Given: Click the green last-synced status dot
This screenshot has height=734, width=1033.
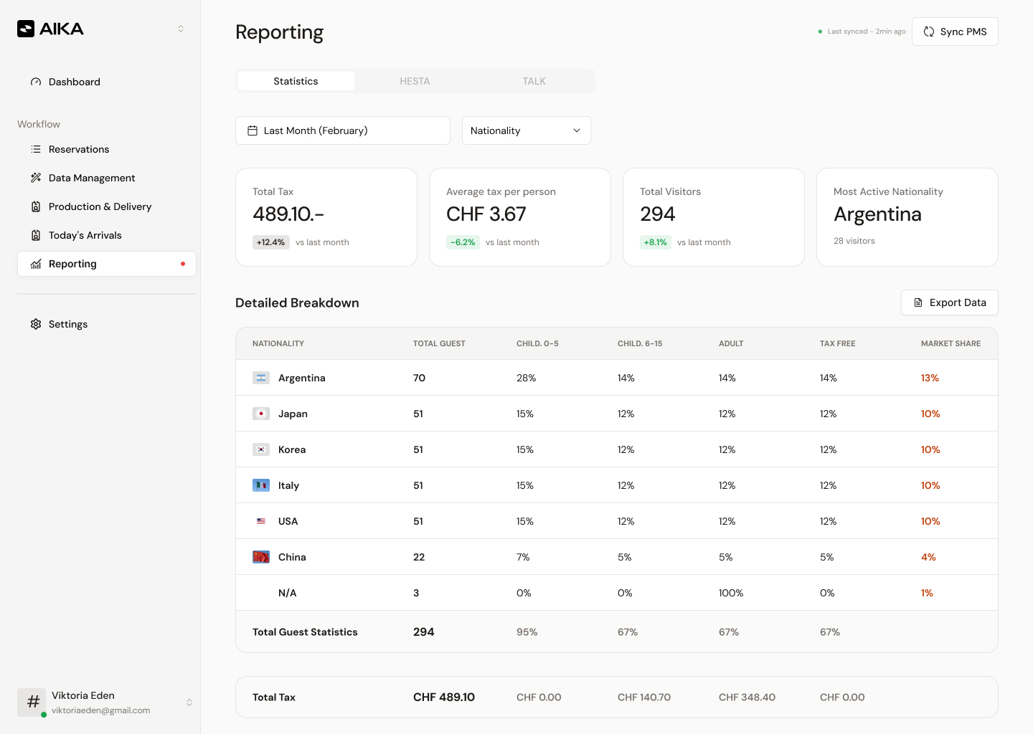Looking at the screenshot, I should [x=820, y=32].
